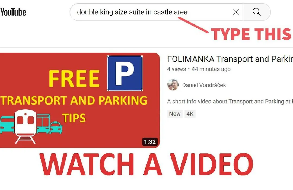Click the teal car icon left of the train
Screen dimensions: 293x190
pyautogui.click(x=7, y=125)
